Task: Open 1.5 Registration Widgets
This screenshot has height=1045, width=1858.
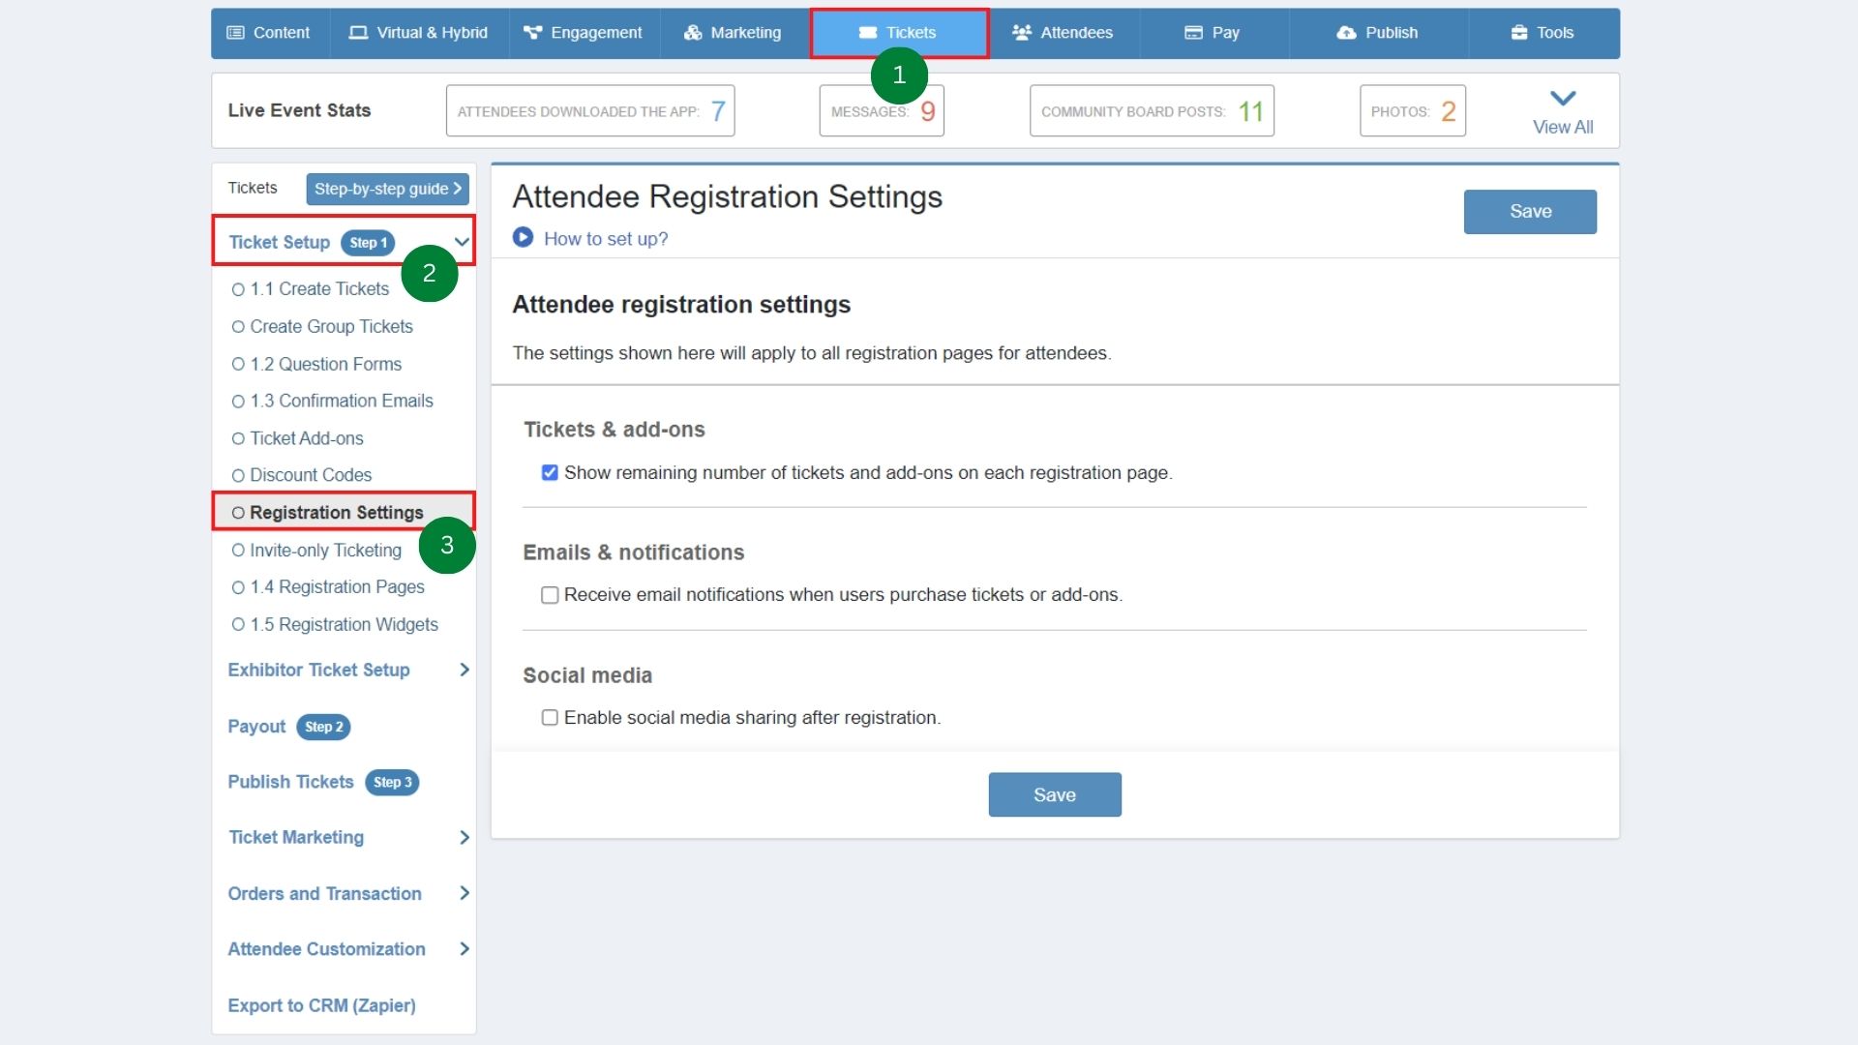Action: [x=344, y=625]
